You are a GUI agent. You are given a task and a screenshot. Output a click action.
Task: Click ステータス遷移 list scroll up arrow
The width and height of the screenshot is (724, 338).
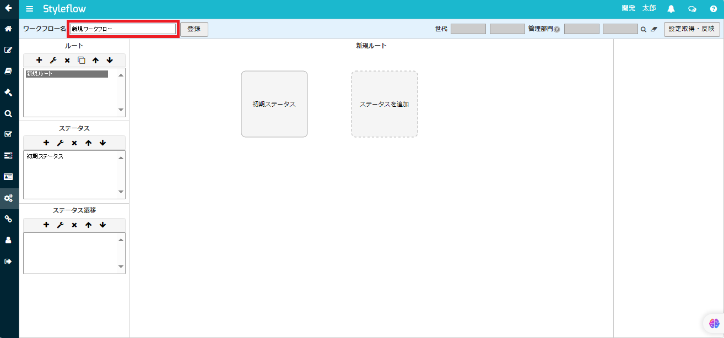(x=121, y=239)
